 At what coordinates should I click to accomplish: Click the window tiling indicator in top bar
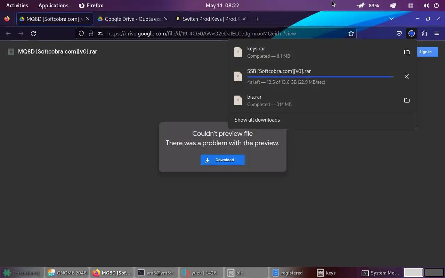pyautogui.click(x=411, y=6)
